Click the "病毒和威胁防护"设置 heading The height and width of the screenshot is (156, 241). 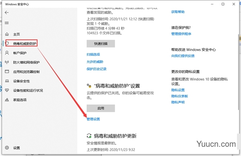click(117, 86)
